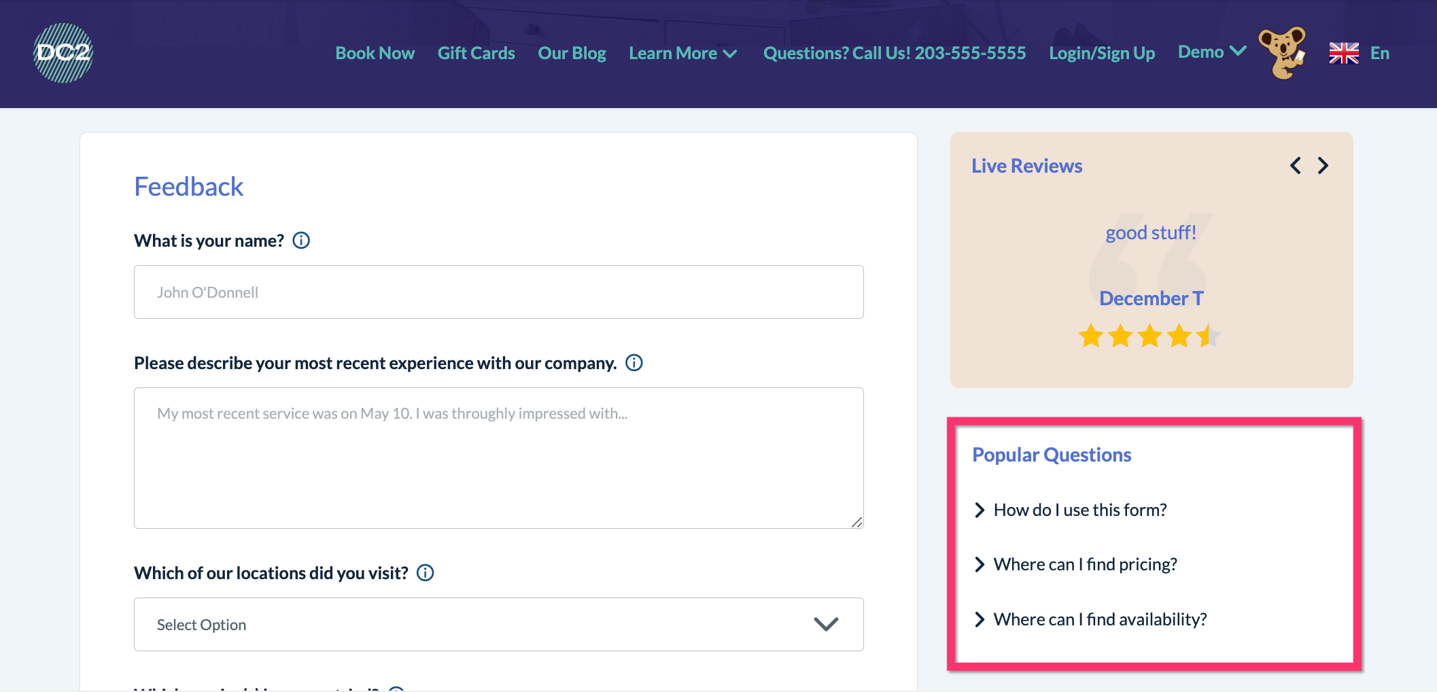
Task: Expand Where can I find pricing?
Action: (1075, 564)
